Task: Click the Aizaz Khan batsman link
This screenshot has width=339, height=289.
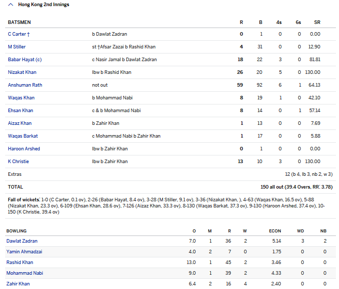Action: (x=20, y=123)
